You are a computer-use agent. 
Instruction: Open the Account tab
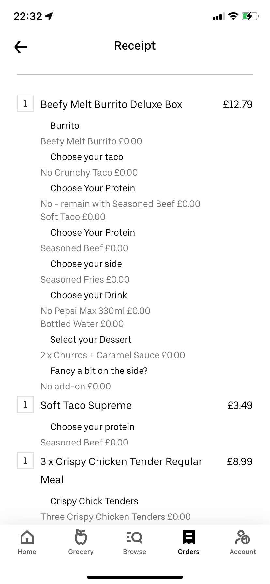pyautogui.click(x=243, y=542)
